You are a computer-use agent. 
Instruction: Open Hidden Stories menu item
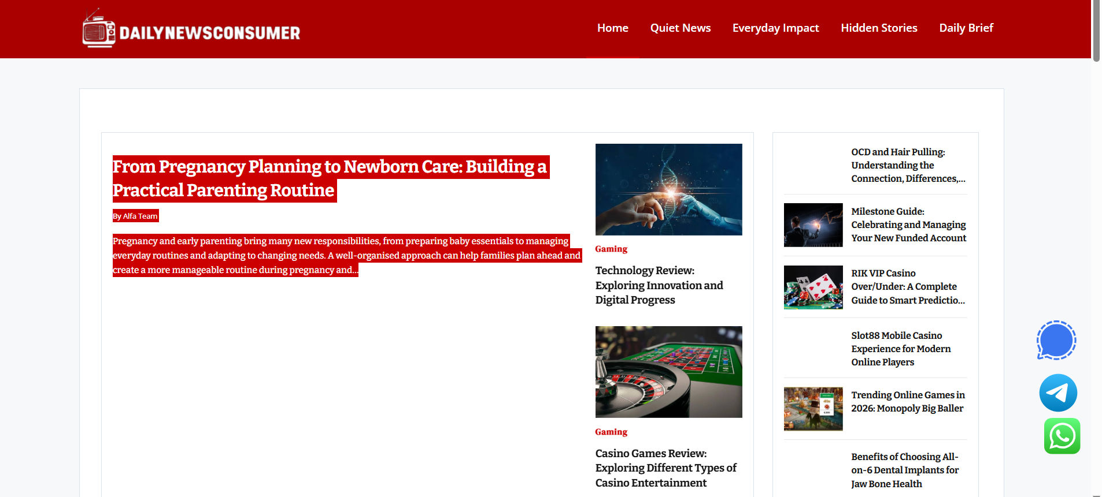click(x=879, y=28)
